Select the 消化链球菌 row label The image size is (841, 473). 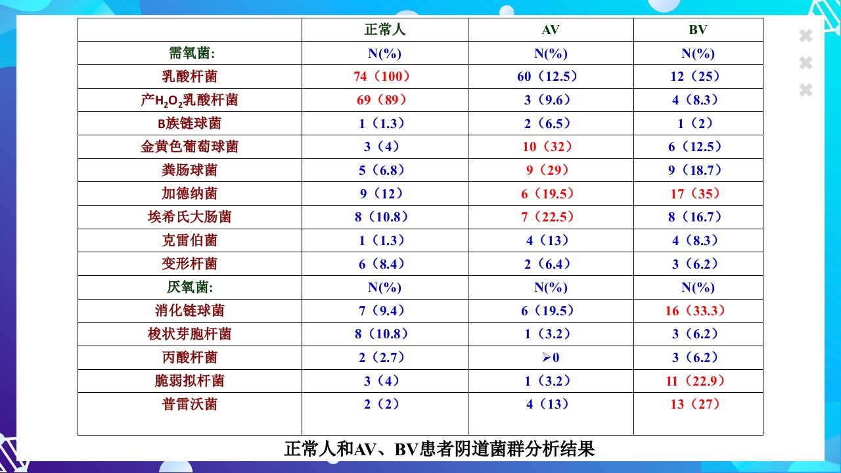click(x=190, y=310)
